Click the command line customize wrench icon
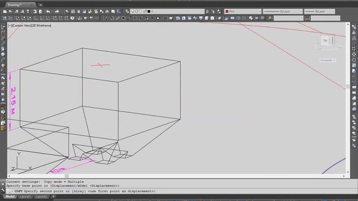Screen dimensions: 358x201 3,190
